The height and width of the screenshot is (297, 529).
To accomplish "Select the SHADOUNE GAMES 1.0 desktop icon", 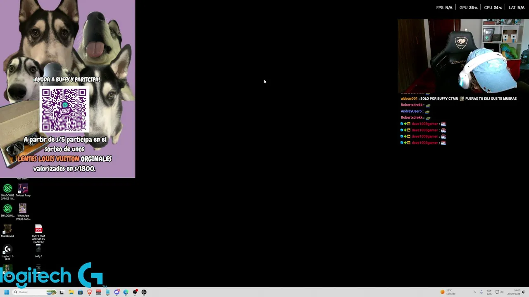I will click(x=7, y=192).
